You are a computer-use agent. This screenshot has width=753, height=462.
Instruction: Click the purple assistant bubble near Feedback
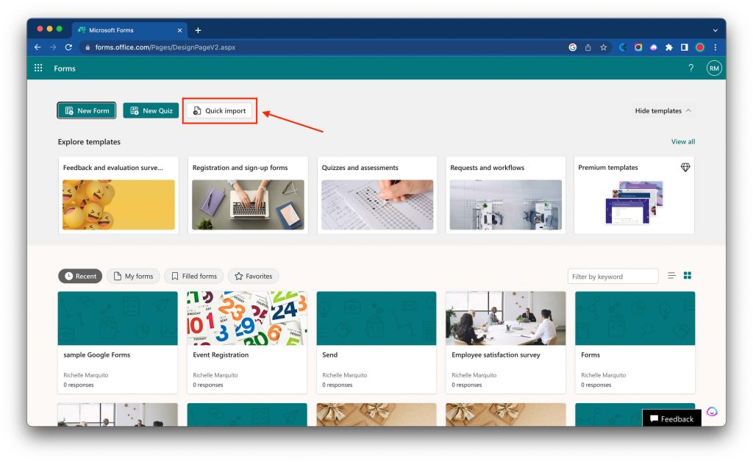tap(712, 413)
